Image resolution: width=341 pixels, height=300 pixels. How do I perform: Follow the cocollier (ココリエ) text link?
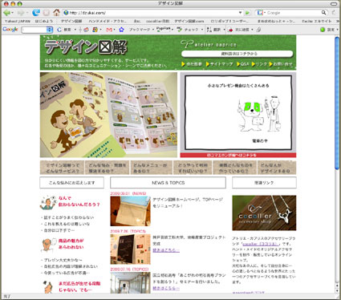(x=261, y=244)
